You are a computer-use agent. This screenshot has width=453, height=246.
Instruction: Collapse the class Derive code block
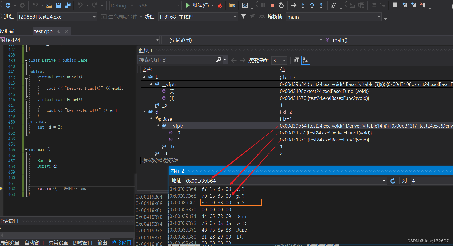pyautogui.click(x=26, y=61)
